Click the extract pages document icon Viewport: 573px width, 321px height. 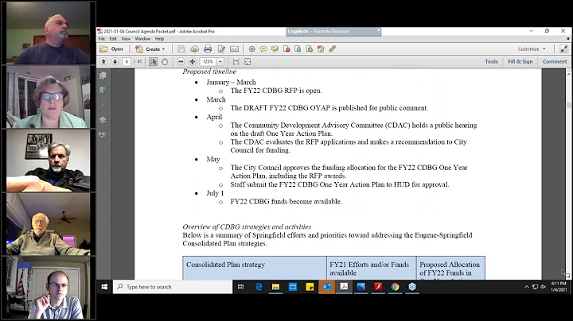(x=298, y=49)
